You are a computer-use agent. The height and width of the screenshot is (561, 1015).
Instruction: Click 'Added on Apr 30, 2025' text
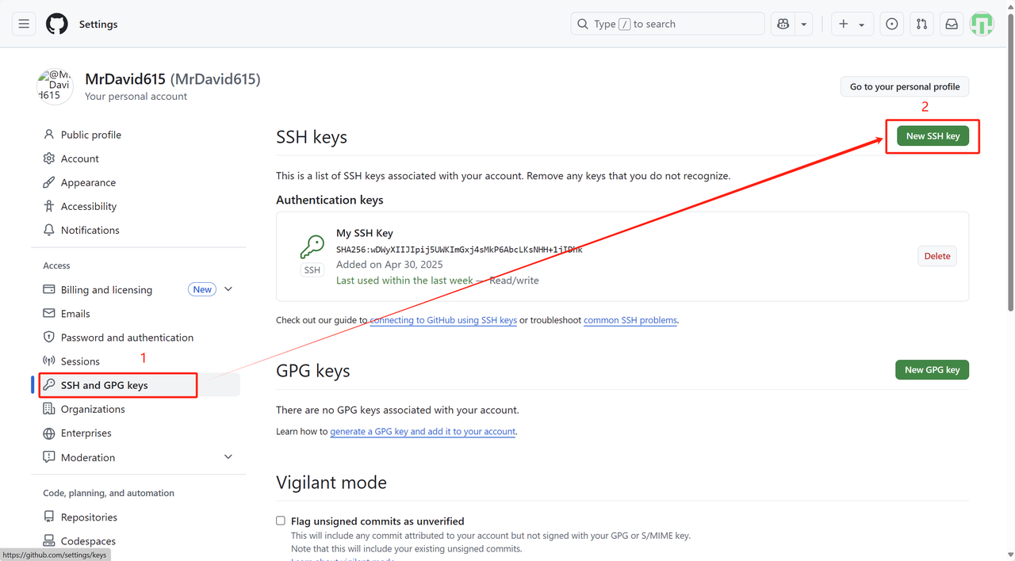click(389, 264)
